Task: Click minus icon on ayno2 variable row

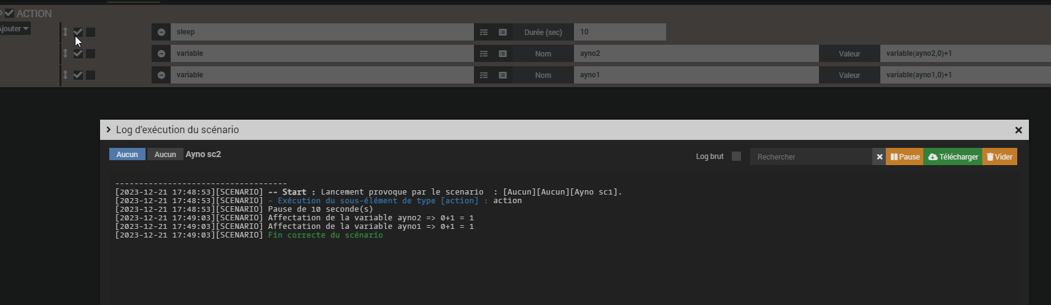Action: coord(161,53)
